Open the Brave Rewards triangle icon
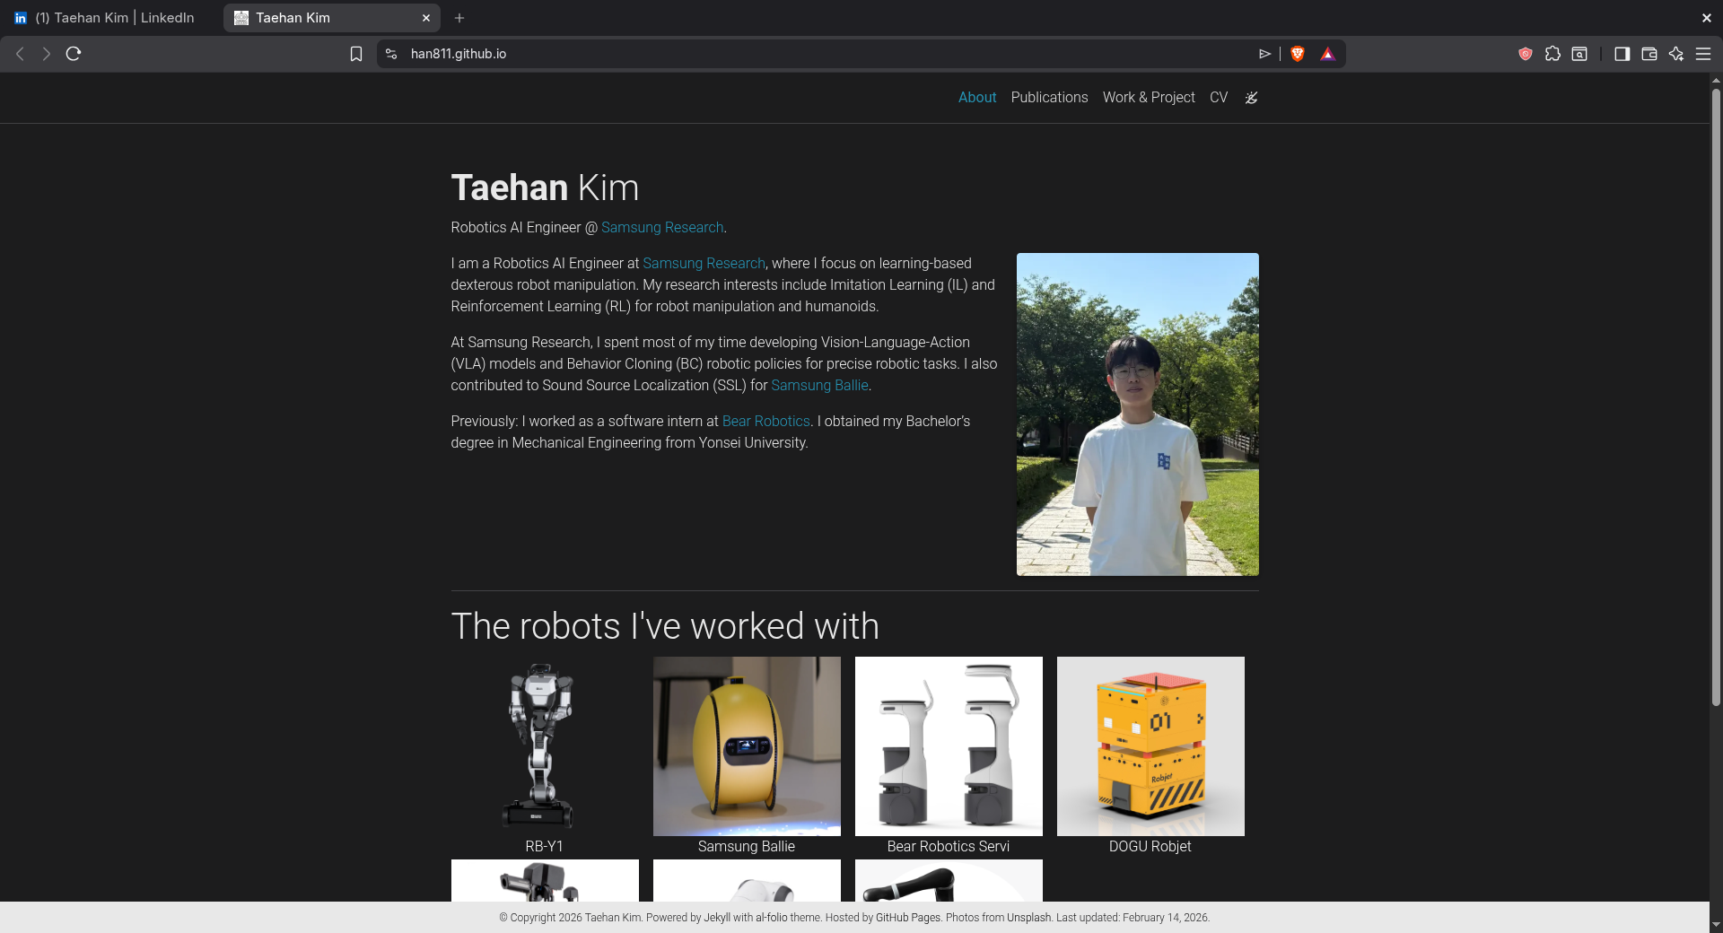Screen dimensions: 1723x933 tap(1327, 54)
